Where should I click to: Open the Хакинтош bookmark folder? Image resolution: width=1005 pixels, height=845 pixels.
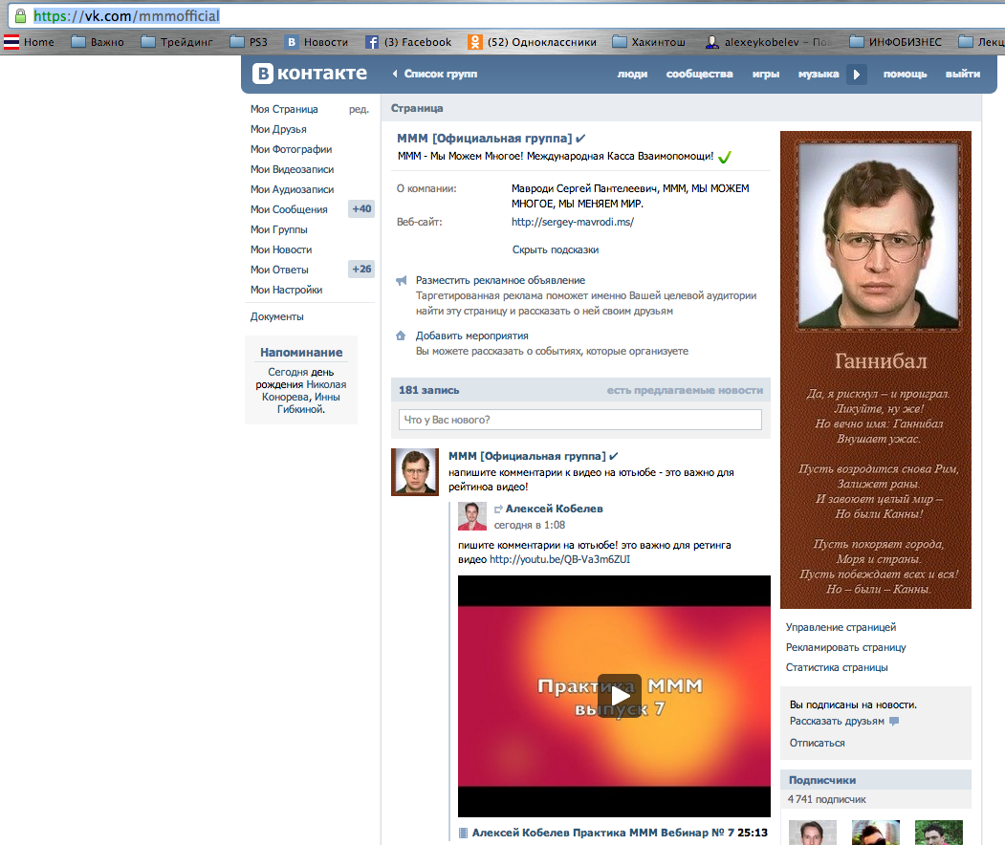pyautogui.click(x=648, y=42)
